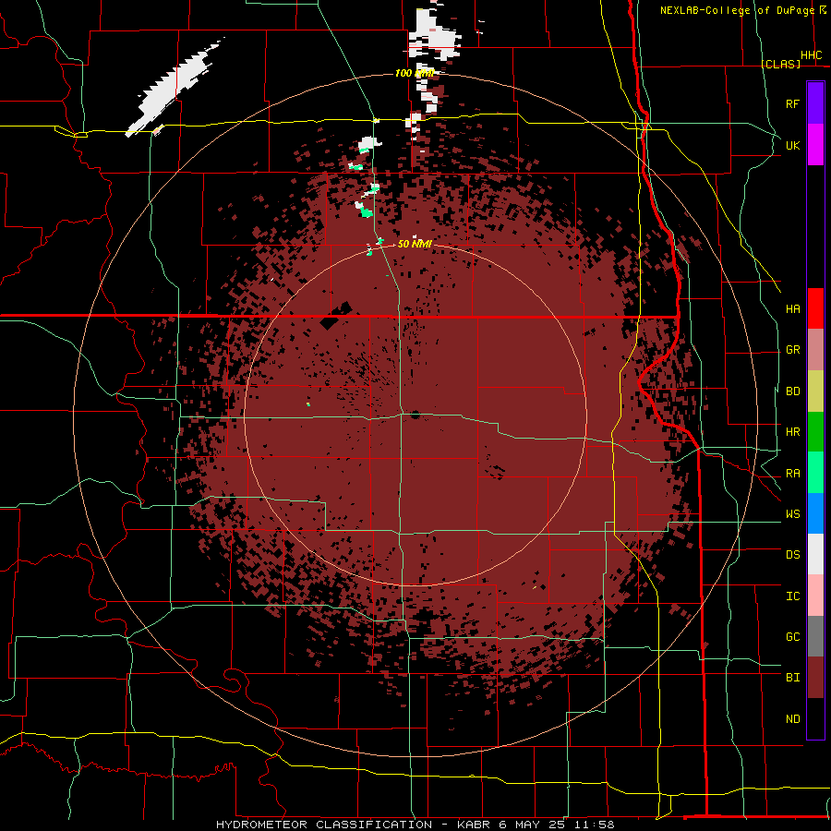The image size is (831, 831).
Task: Click the 'BI' legend label
Action: (792, 678)
